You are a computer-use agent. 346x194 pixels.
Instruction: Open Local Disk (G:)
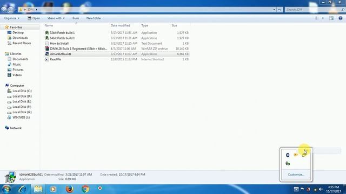(x=22, y=112)
